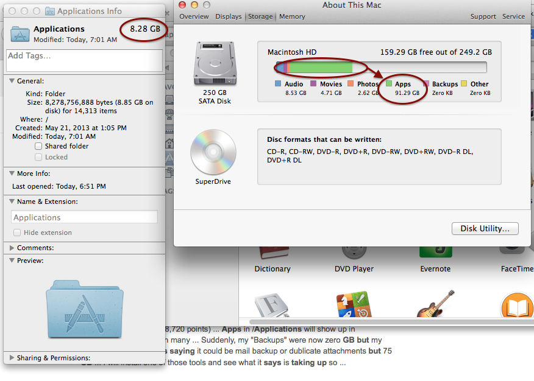Switch to the Memory tab
This screenshot has height=381, width=534.
pyautogui.click(x=292, y=16)
